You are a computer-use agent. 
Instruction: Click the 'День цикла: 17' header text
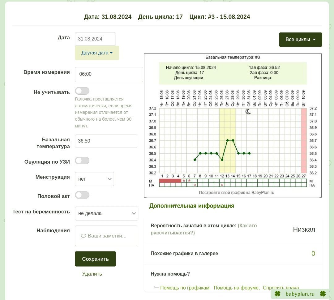(161, 17)
